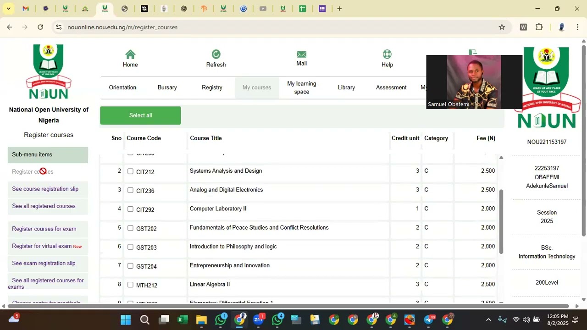The image size is (587, 330).
Task: Click the Linear Algebra II title
Action: [x=210, y=284]
